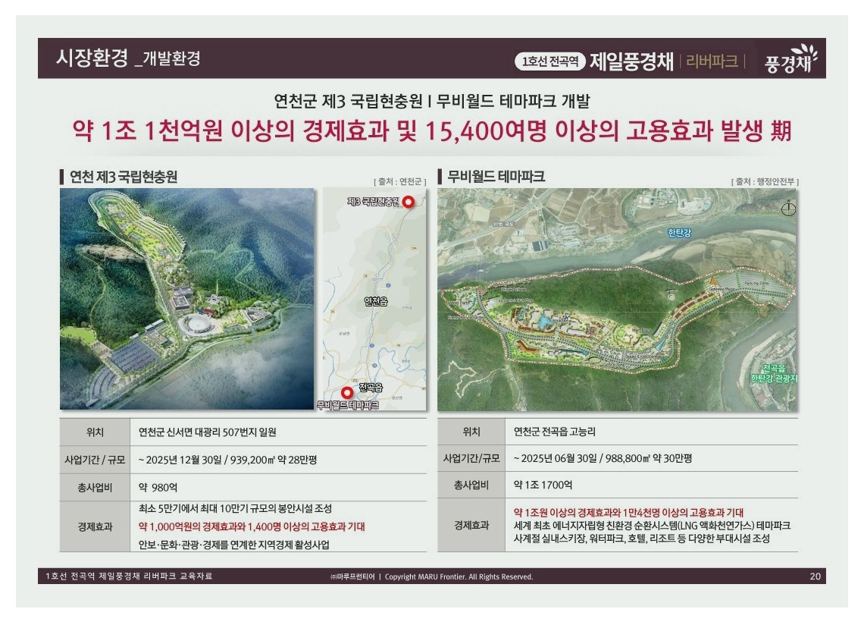This screenshot has width=864, height=622.
Task: Click the 1호선 전곡역 badge
Action: [550, 61]
